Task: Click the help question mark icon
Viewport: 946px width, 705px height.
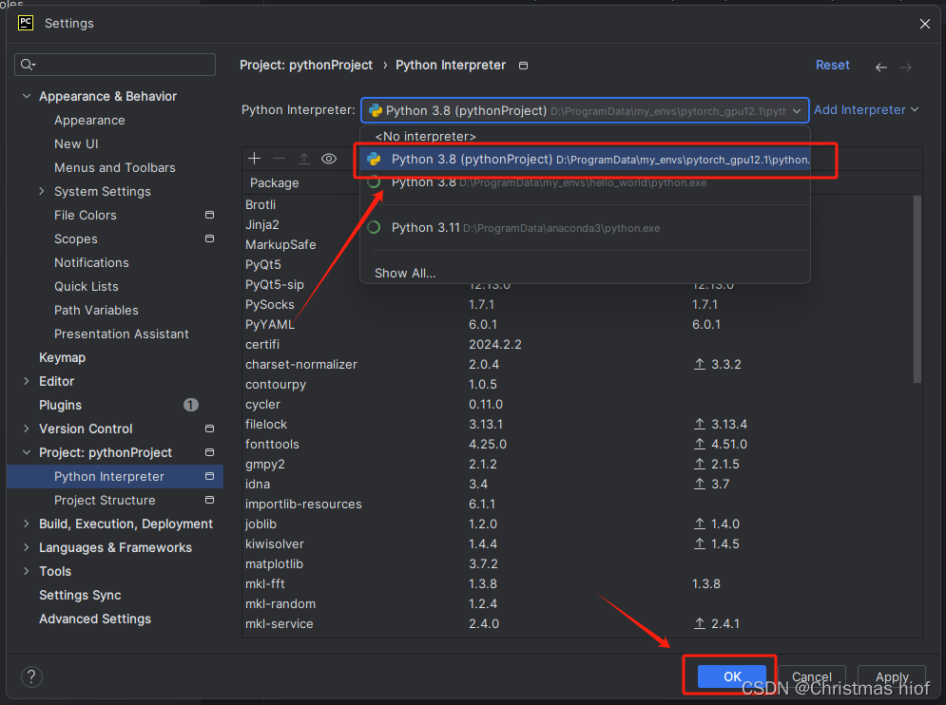Action: [31, 676]
